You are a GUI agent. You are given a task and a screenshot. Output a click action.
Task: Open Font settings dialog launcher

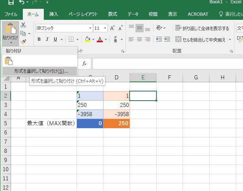tap(123, 51)
